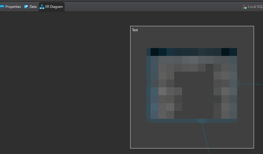Click the ER Diagram hierarchy icon
The height and width of the screenshot is (154, 263).
42,7
